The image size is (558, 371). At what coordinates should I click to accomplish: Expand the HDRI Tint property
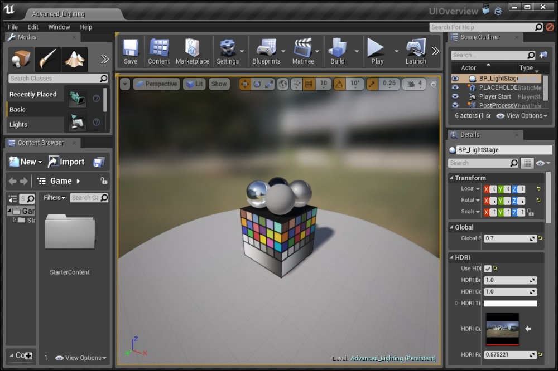click(456, 303)
